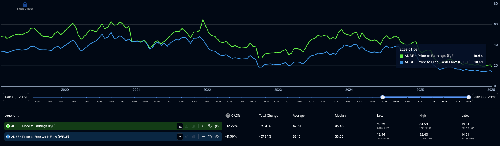The height and width of the screenshot is (146, 500).
Task: Click the Latest value 14.21 in the table
Action: click(465, 134)
